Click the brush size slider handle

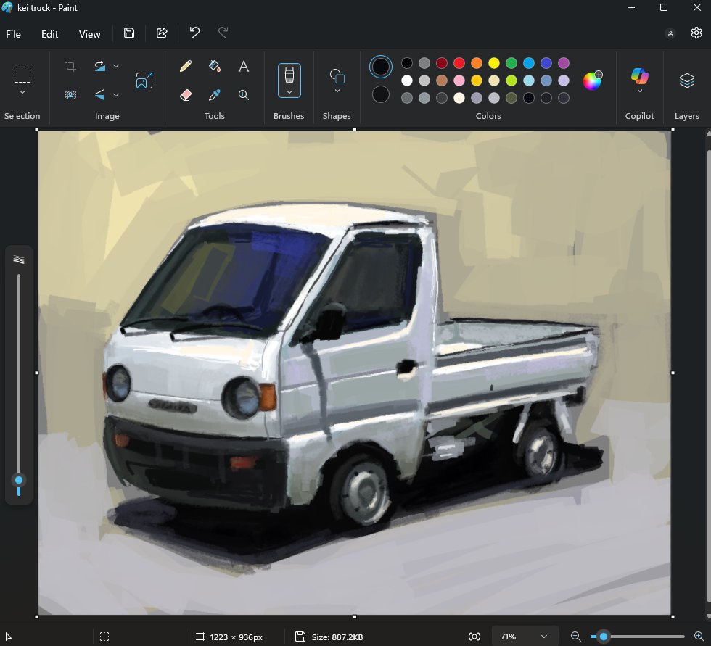[x=19, y=480]
